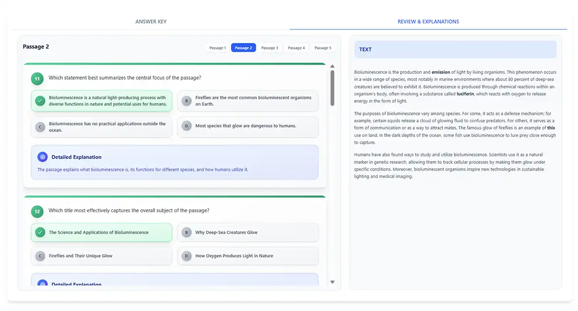Select the question 11 number badge
Image resolution: width=578 pixels, height=311 pixels.
pyautogui.click(x=37, y=78)
